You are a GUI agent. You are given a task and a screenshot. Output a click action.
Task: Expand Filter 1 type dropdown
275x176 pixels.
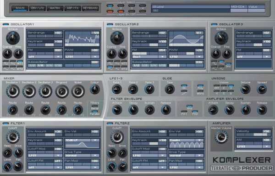click(x=82, y=140)
